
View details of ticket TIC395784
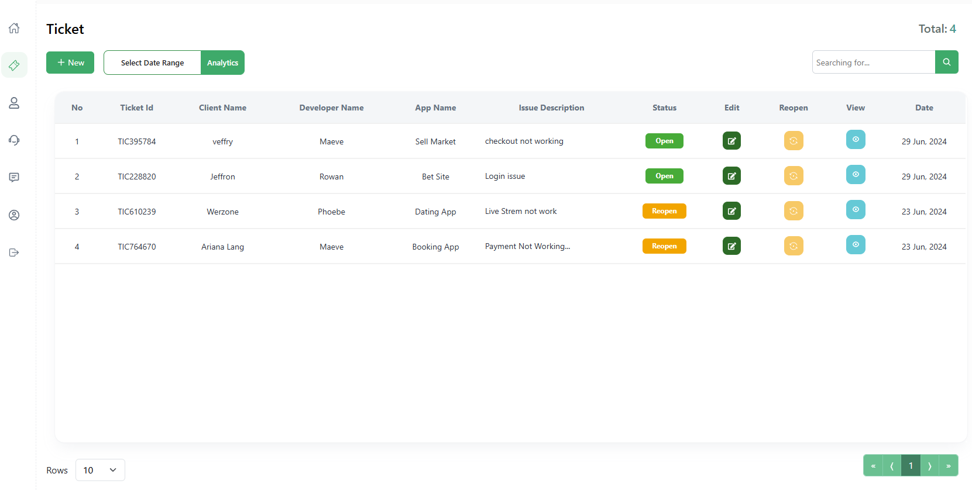(x=855, y=140)
